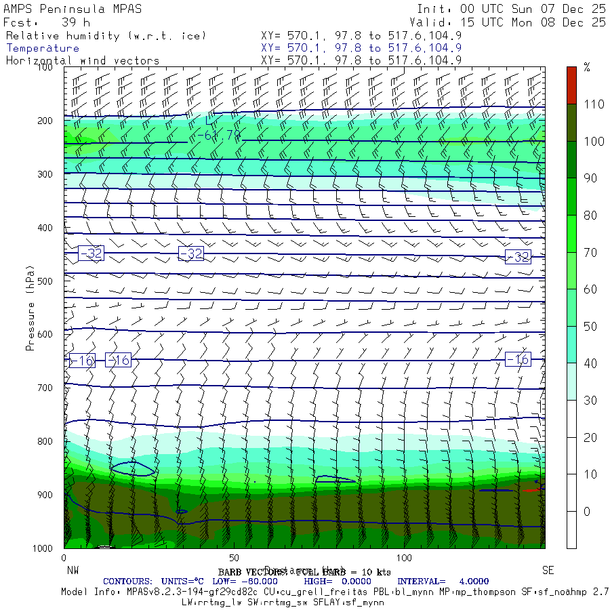Click the 'SE' endpoint label below the plot
Screen dimensions: 610x610
coord(548,570)
